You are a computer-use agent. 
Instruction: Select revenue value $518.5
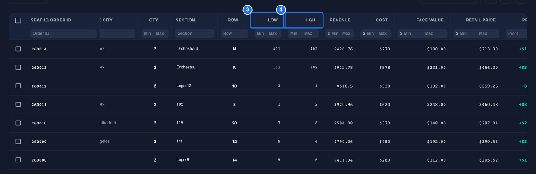(345, 86)
